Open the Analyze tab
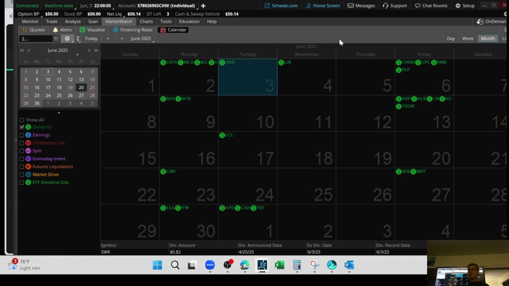 [73, 21]
